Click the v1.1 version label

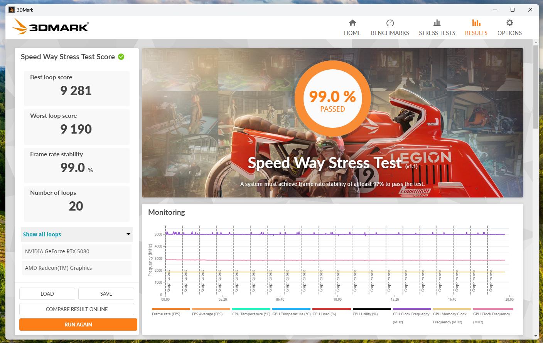click(411, 167)
